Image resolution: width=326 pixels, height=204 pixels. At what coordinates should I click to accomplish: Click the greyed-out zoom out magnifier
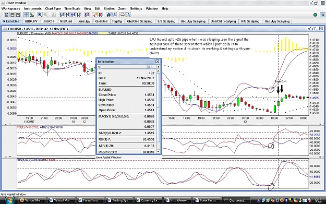click(45, 15)
